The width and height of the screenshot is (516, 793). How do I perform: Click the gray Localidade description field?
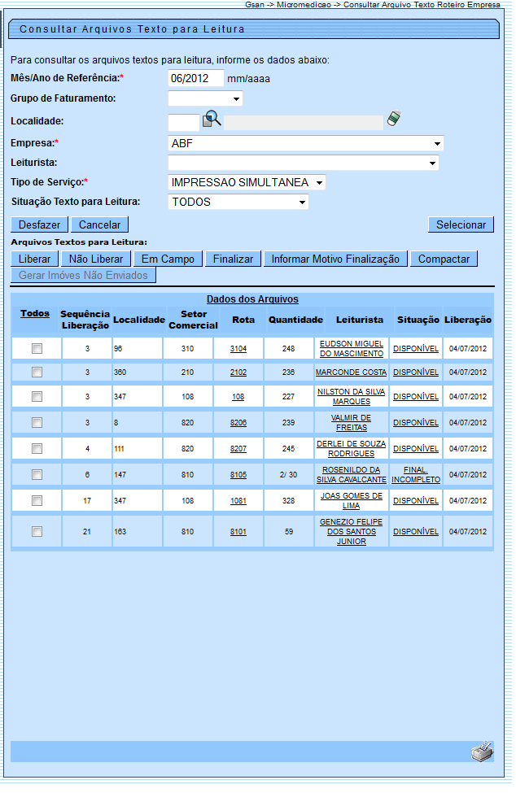(x=304, y=123)
